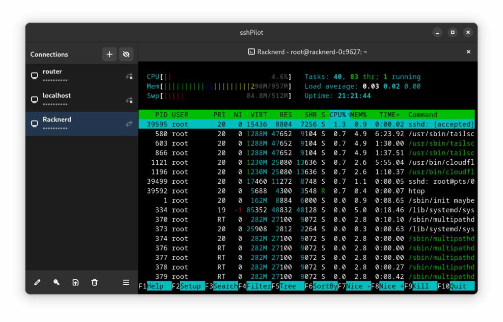Viewport: 503px width, 322px height.
Task: Switch to the Racknerd terminal tab title
Action: [x=307, y=52]
